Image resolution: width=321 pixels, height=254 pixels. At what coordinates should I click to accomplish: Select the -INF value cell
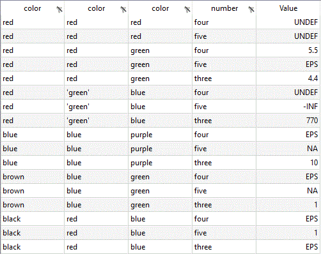(288, 107)
